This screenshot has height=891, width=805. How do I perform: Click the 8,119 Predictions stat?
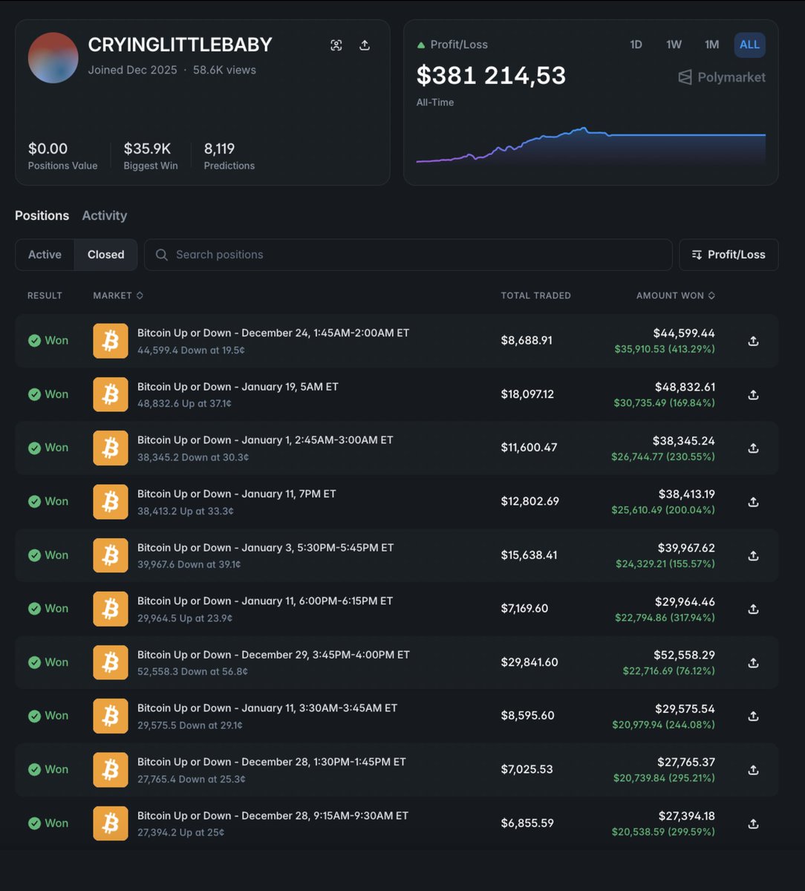(x=229, y=156)
